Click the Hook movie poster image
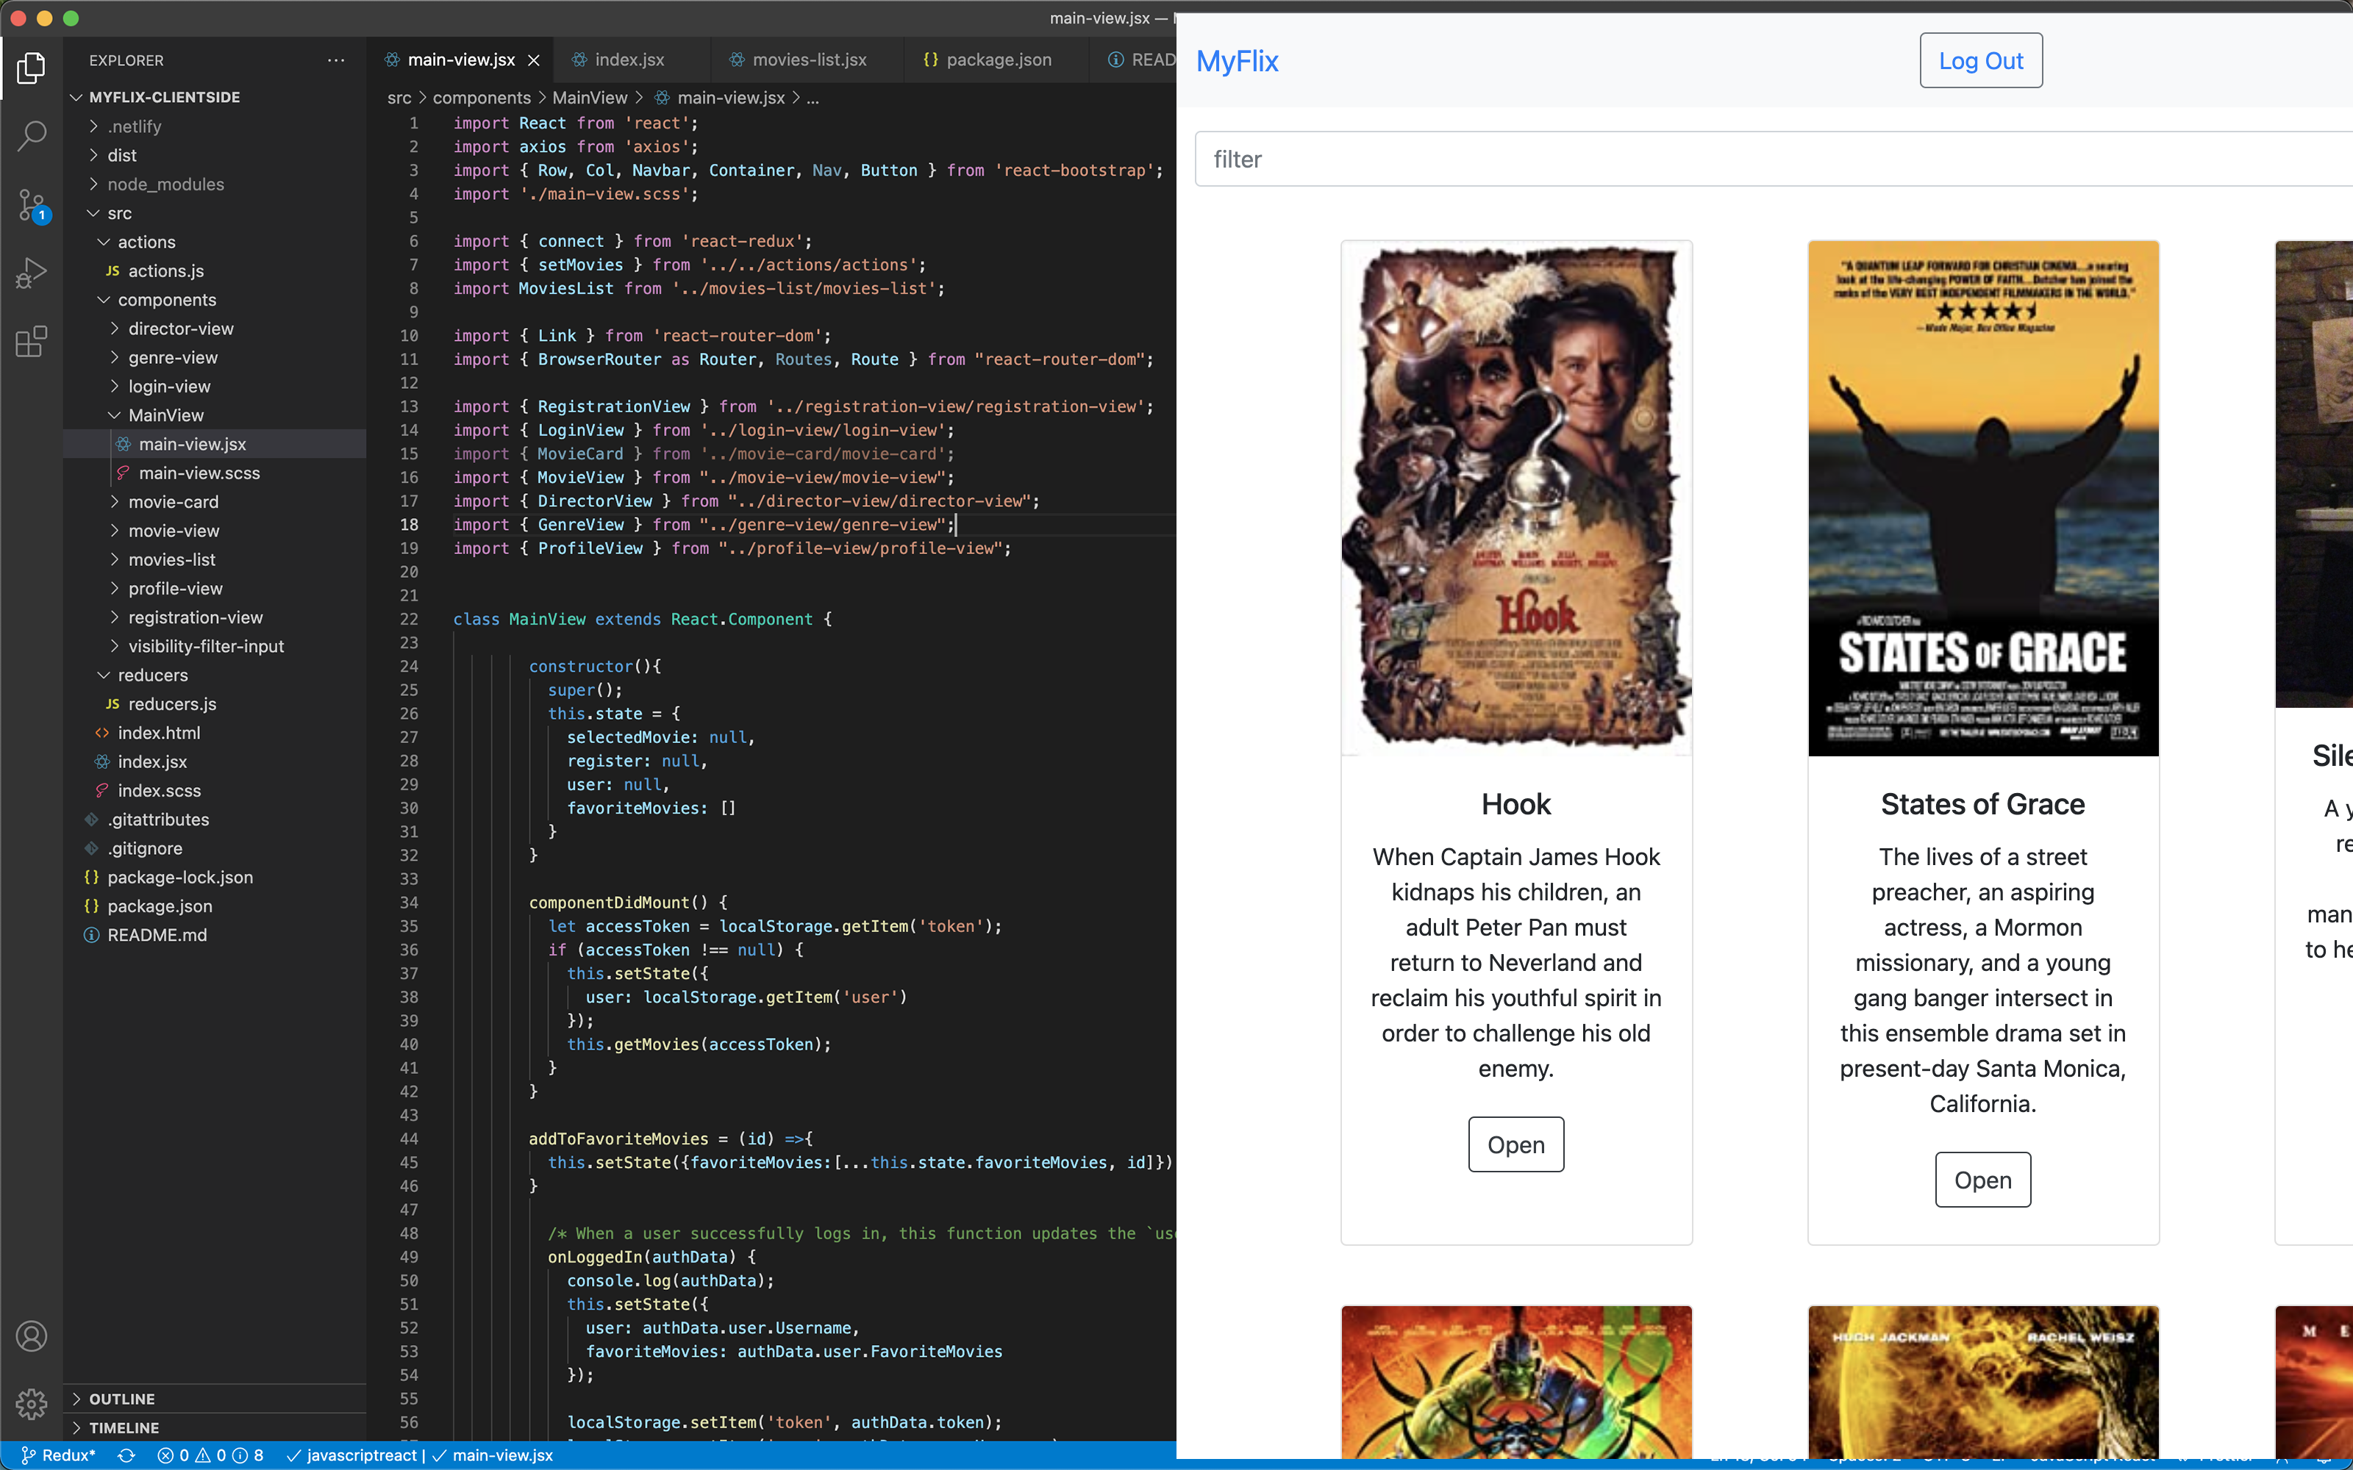The image size is (2353, 1470). (1515, 498)
